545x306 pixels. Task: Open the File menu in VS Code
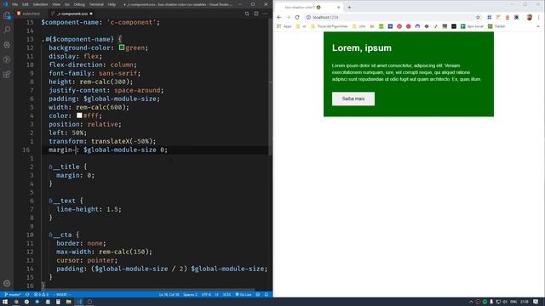coord(15,4)
